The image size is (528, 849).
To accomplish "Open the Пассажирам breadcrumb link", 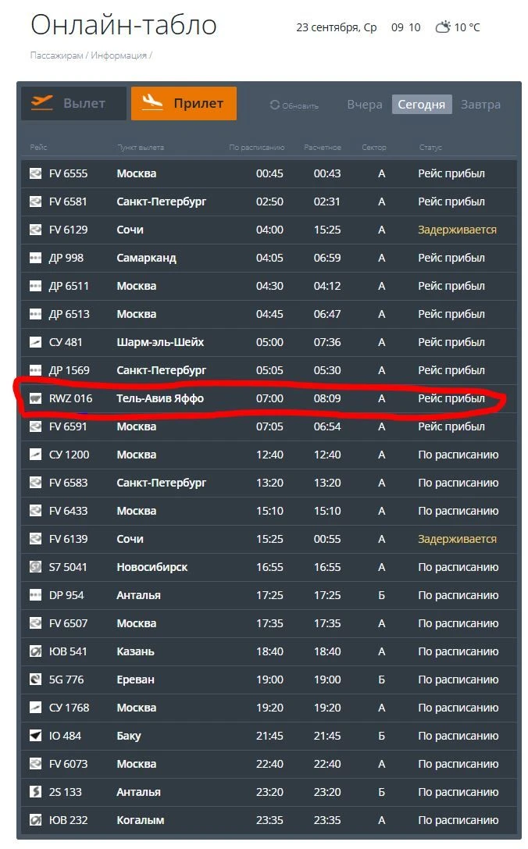I will [57, 55].
